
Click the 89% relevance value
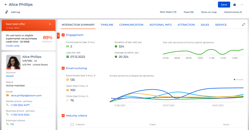click(x=48, y=38)
